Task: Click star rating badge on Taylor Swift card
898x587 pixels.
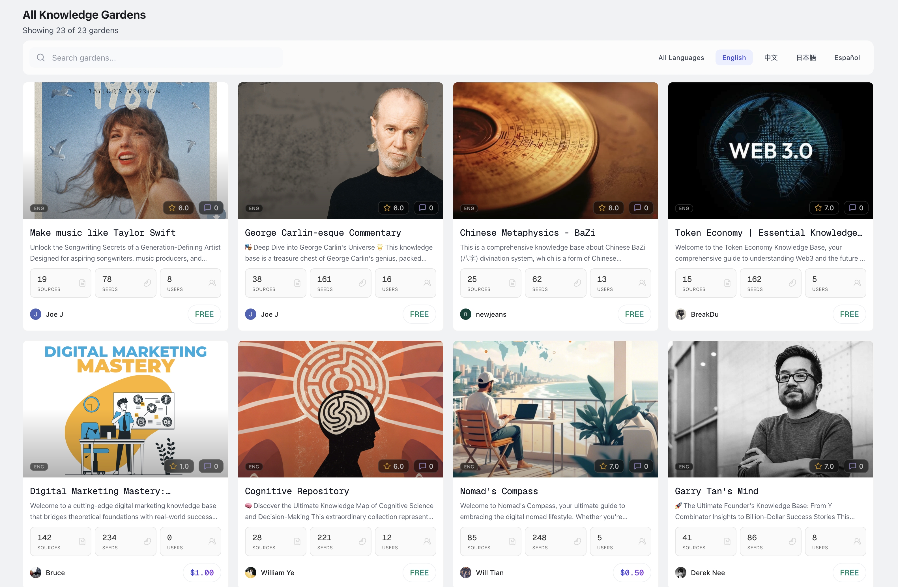Action: (x=179, y=208)
